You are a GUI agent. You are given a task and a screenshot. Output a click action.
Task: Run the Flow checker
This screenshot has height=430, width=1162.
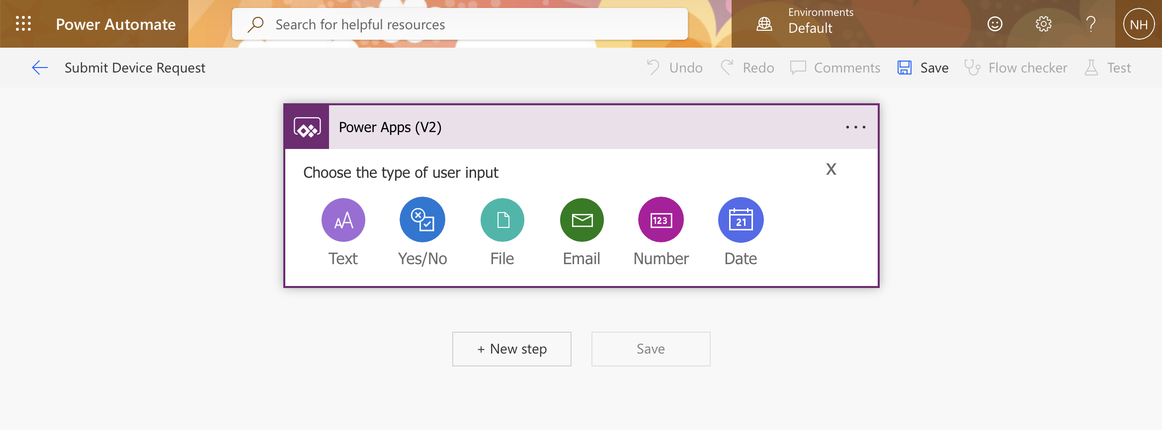pos(1016,68)
